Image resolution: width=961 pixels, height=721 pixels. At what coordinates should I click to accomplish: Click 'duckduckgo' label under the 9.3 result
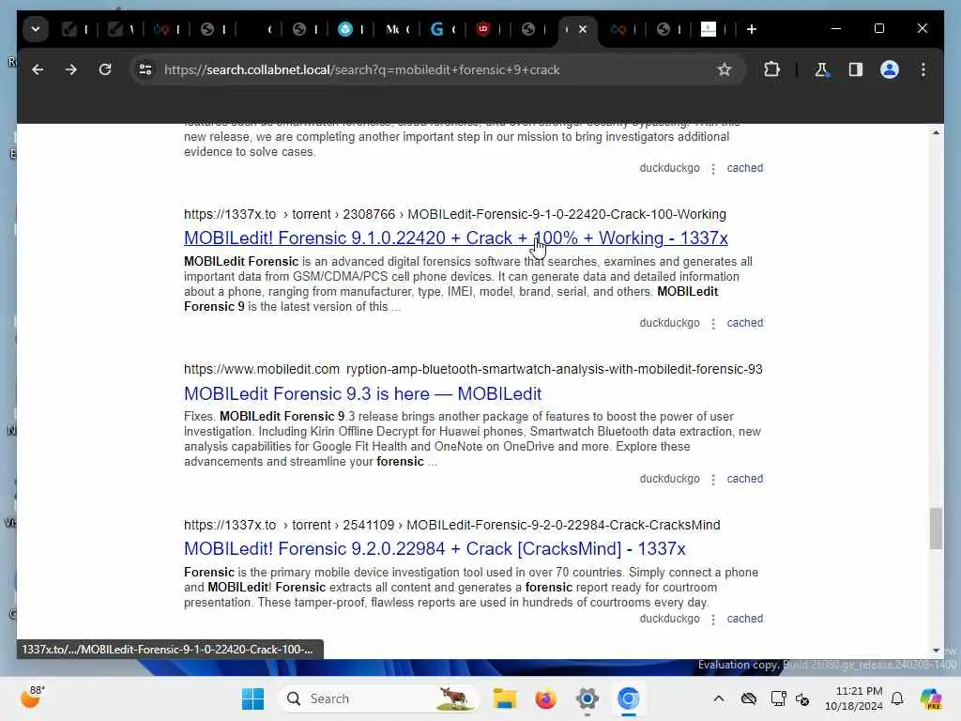click(669, 478)
